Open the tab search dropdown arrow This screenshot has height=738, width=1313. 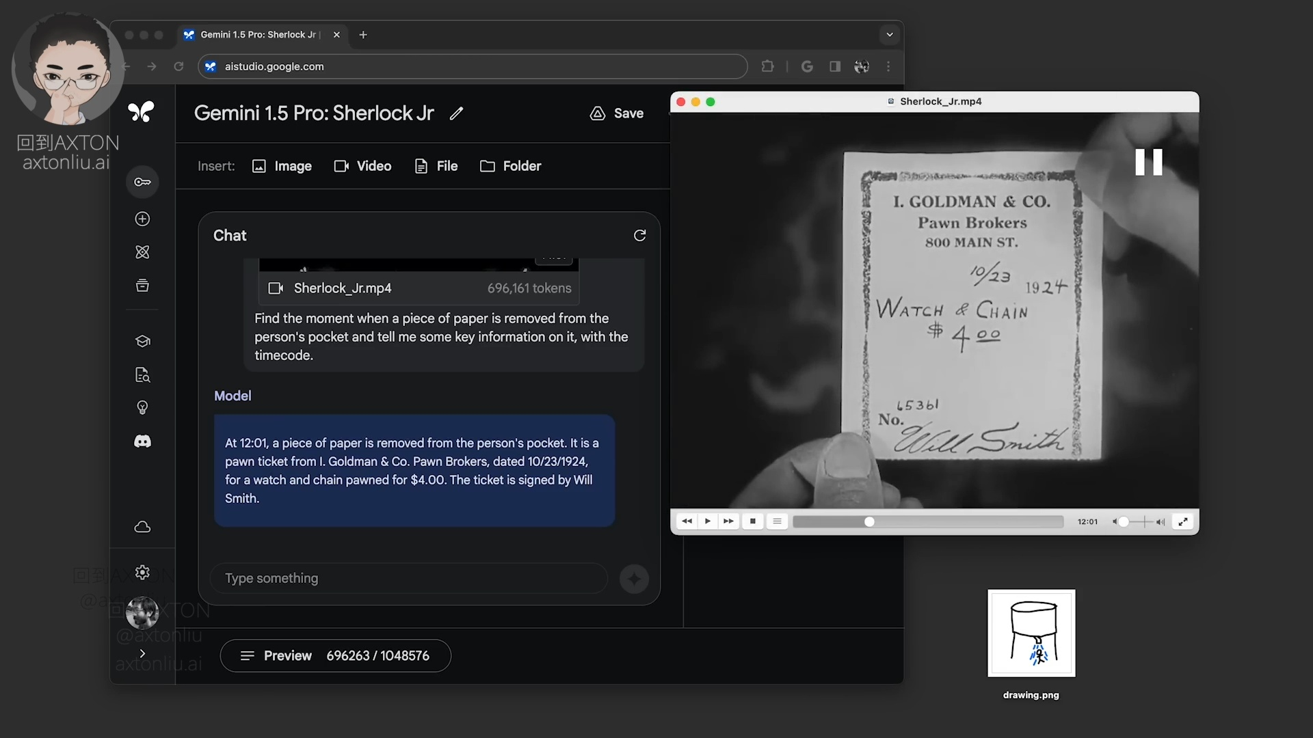click(x=889, y=34)
